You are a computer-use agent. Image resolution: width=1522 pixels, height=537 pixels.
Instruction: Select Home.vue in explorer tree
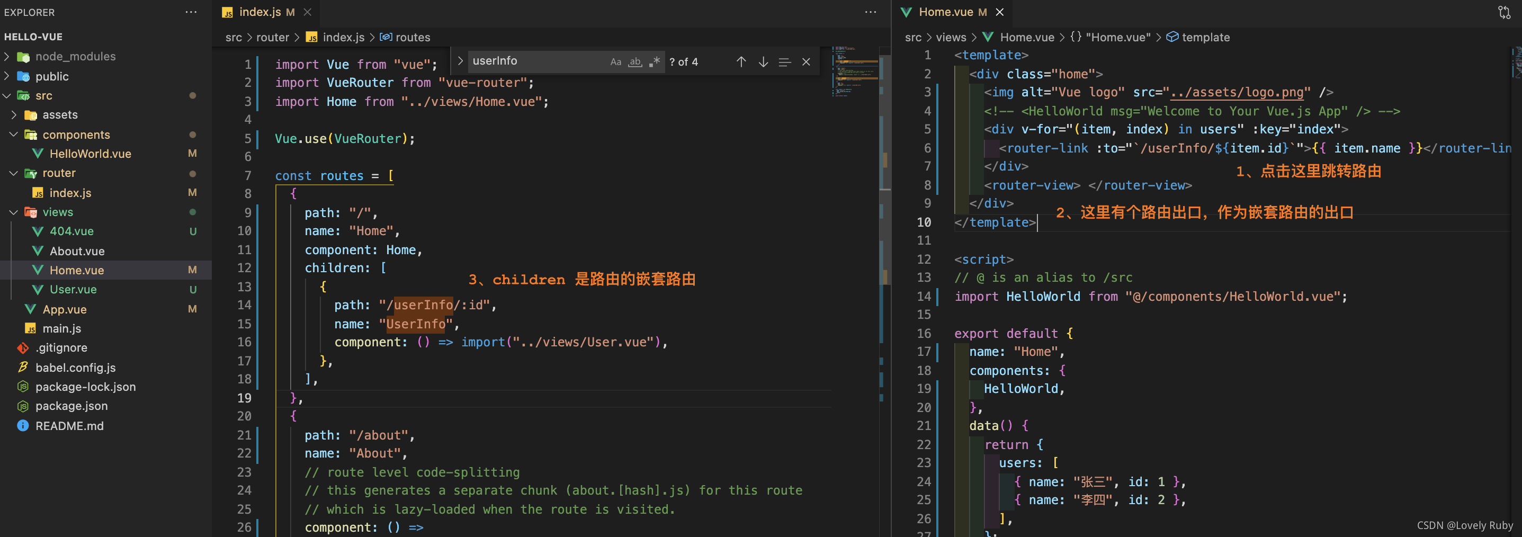pyautogui.click(x=106, y=270)
